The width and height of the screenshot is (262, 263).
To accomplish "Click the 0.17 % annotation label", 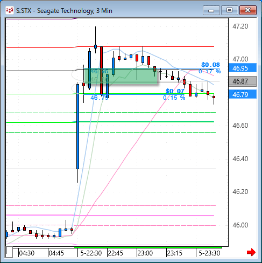I will pos(209,71).
